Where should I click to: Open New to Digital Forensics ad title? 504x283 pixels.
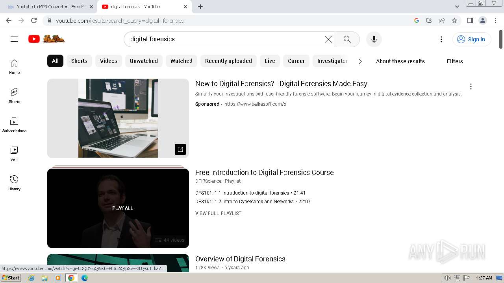click(x=281, y=84)
